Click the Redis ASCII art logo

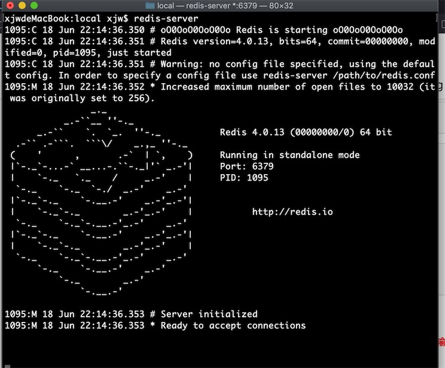click(x=101, y=203)
